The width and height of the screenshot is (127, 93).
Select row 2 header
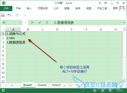[x=3, y=38]
